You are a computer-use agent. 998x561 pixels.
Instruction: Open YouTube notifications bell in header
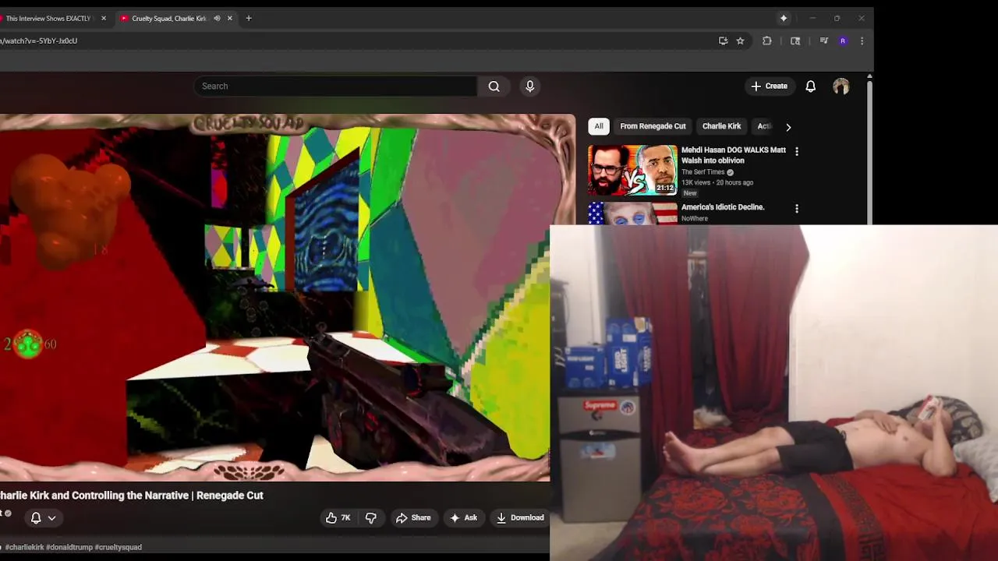tap(811, 86)
